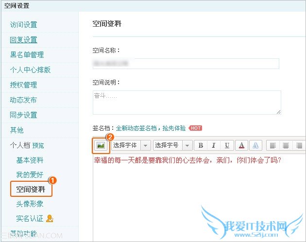Open 回复设置 in the sidebar
This screenshot has height=242, width=306.
click(x=24, y=40)
